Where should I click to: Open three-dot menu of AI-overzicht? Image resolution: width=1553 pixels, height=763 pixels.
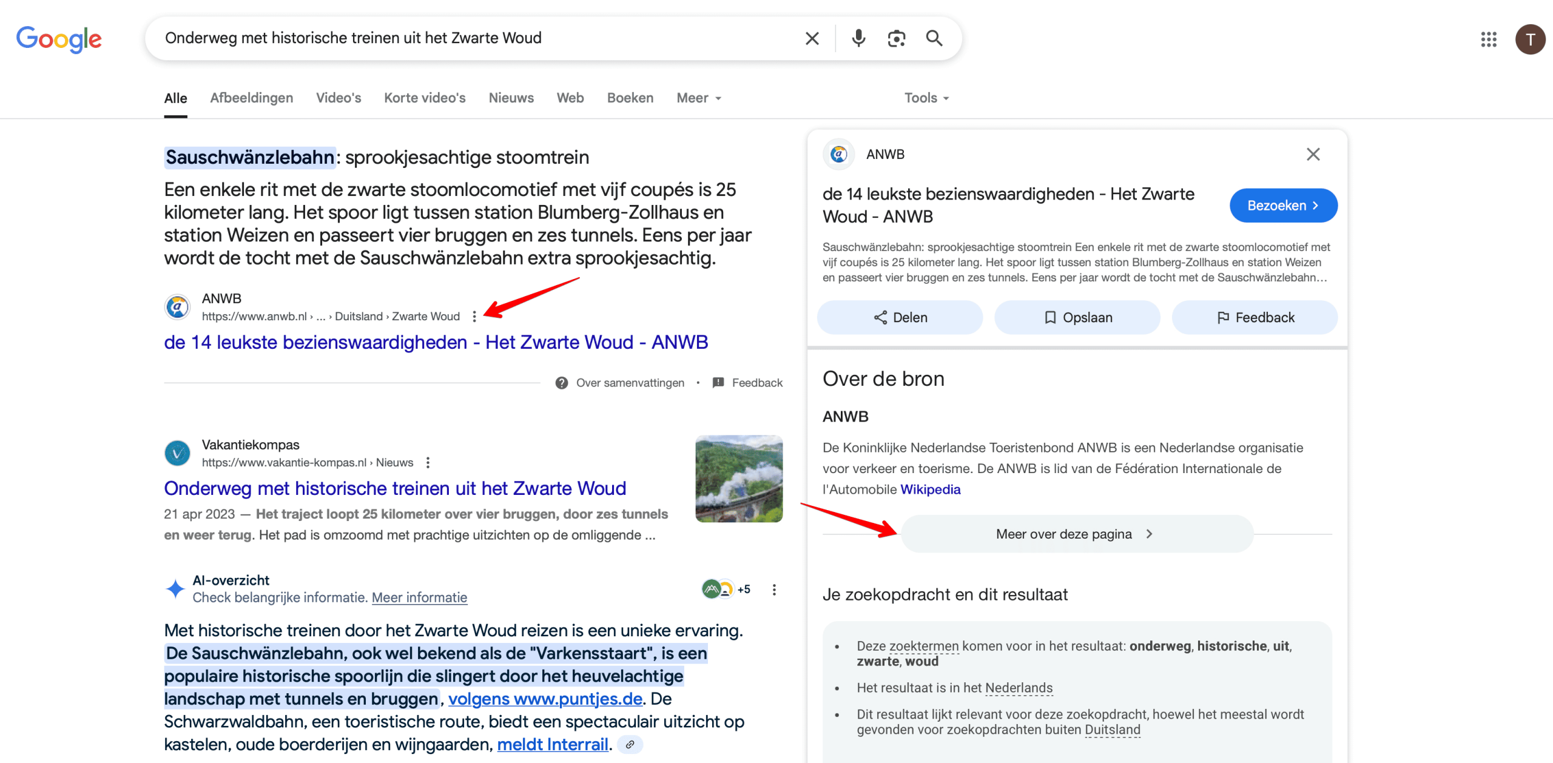(x=774, y=590)
